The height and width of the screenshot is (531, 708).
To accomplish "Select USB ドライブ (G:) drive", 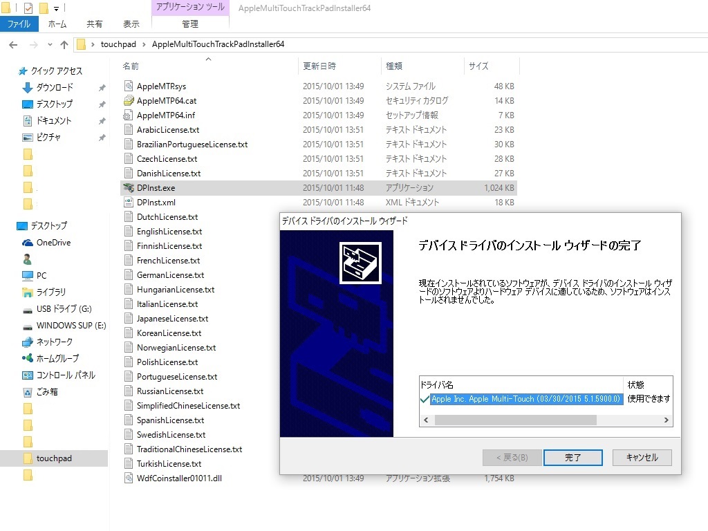I will point(64,309).
